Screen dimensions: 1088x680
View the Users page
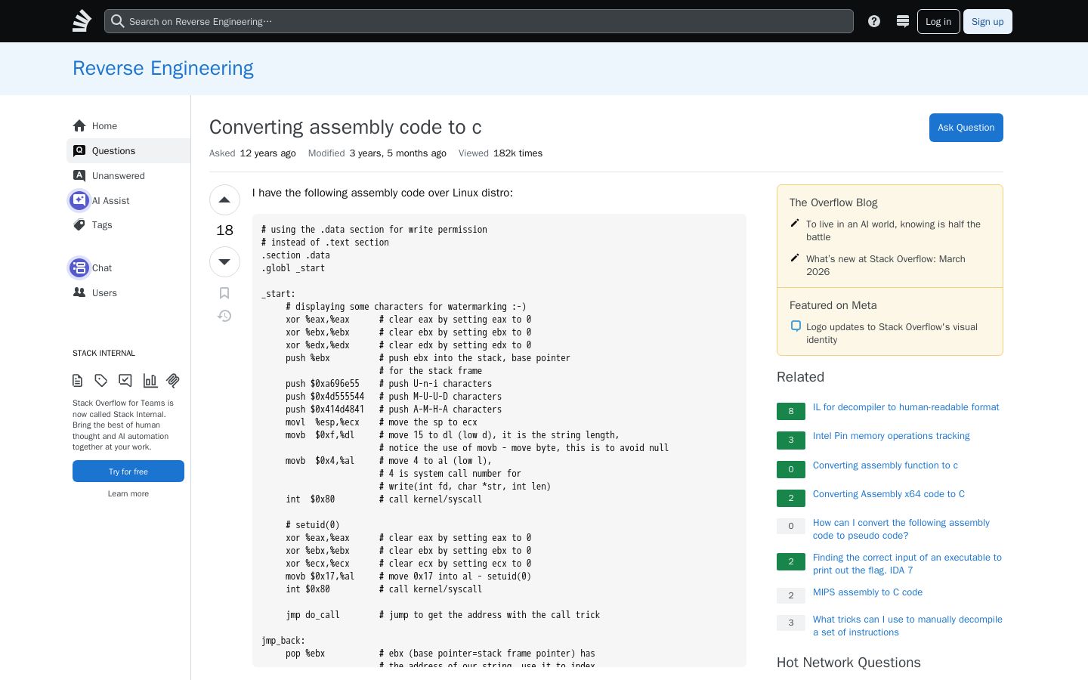click(x=128, y=292)
